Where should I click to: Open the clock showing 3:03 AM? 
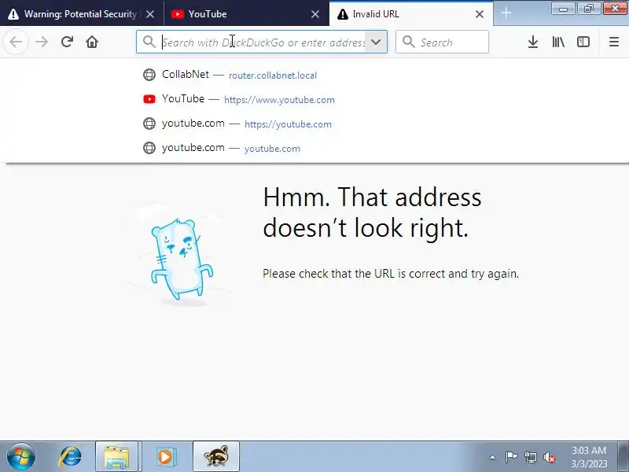click(x=589, y=457)
